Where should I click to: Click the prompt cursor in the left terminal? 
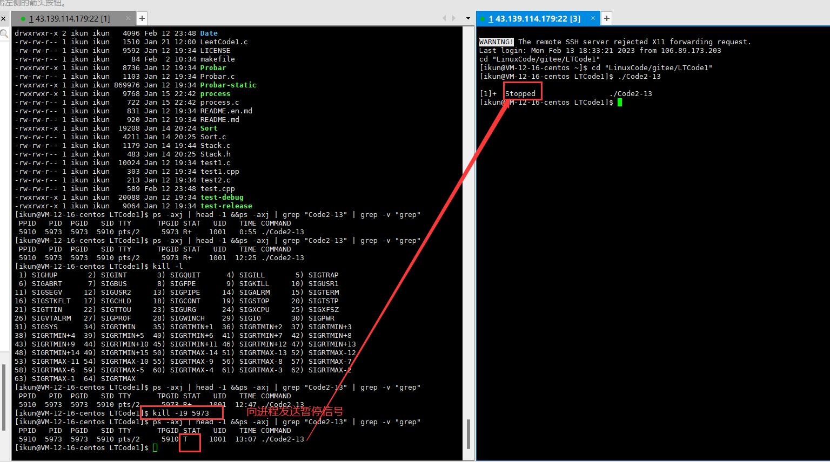point(155,447)
